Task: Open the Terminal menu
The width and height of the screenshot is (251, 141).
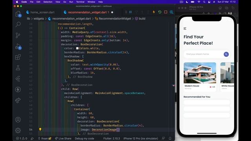Action: coord(80,2)
